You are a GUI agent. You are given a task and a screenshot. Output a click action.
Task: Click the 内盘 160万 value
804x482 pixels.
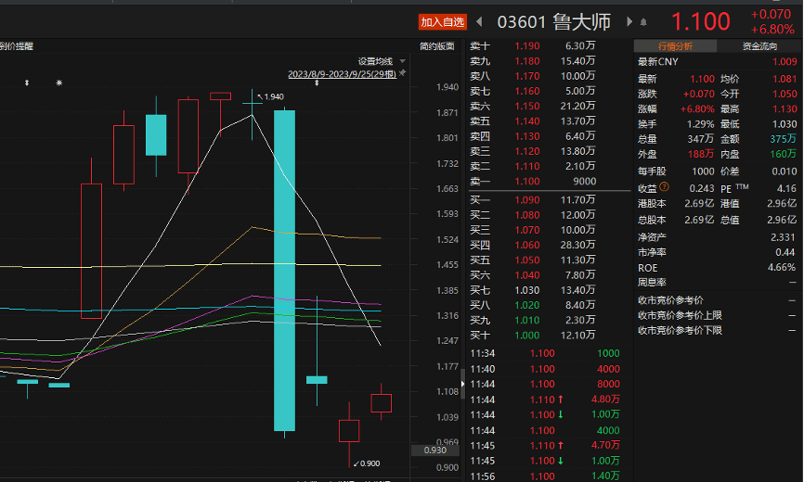783,154
